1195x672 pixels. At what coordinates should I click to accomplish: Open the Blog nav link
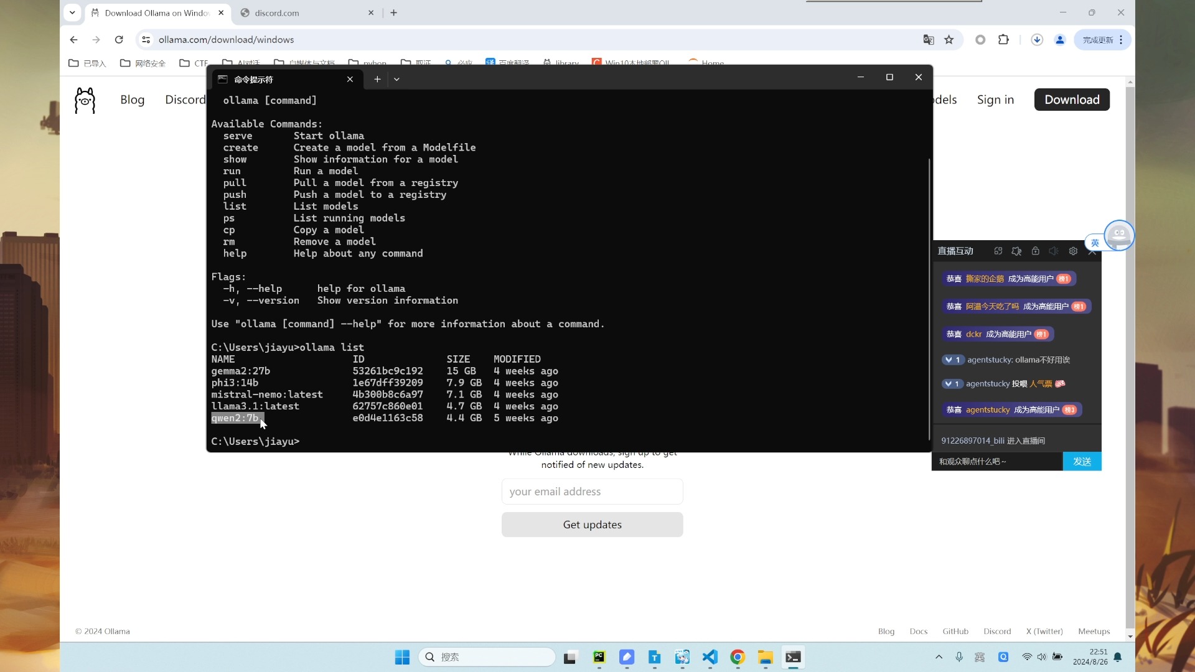coord(133,100)
